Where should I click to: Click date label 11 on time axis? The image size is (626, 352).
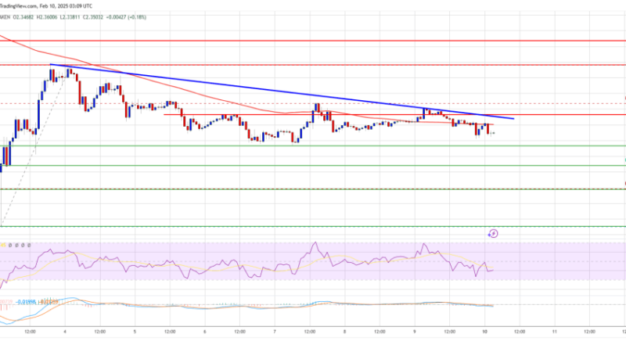(x=555, y=332)
